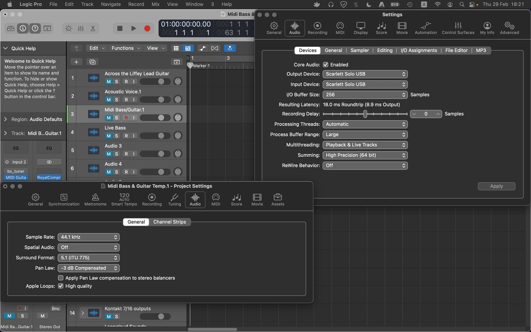
Task: Open Metronome project settings
Action: [x=95, y=200]
